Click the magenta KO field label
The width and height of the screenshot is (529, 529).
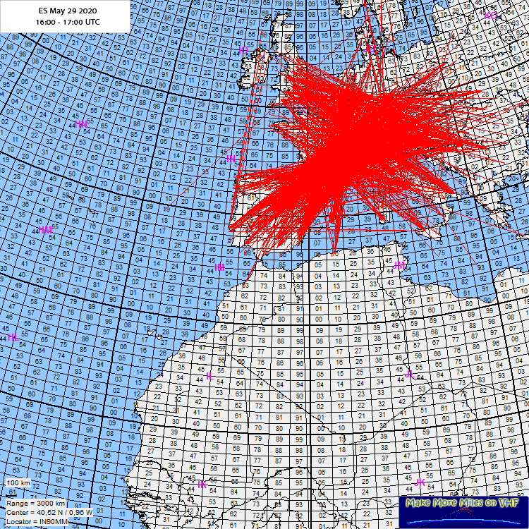(x=490, y=16)
